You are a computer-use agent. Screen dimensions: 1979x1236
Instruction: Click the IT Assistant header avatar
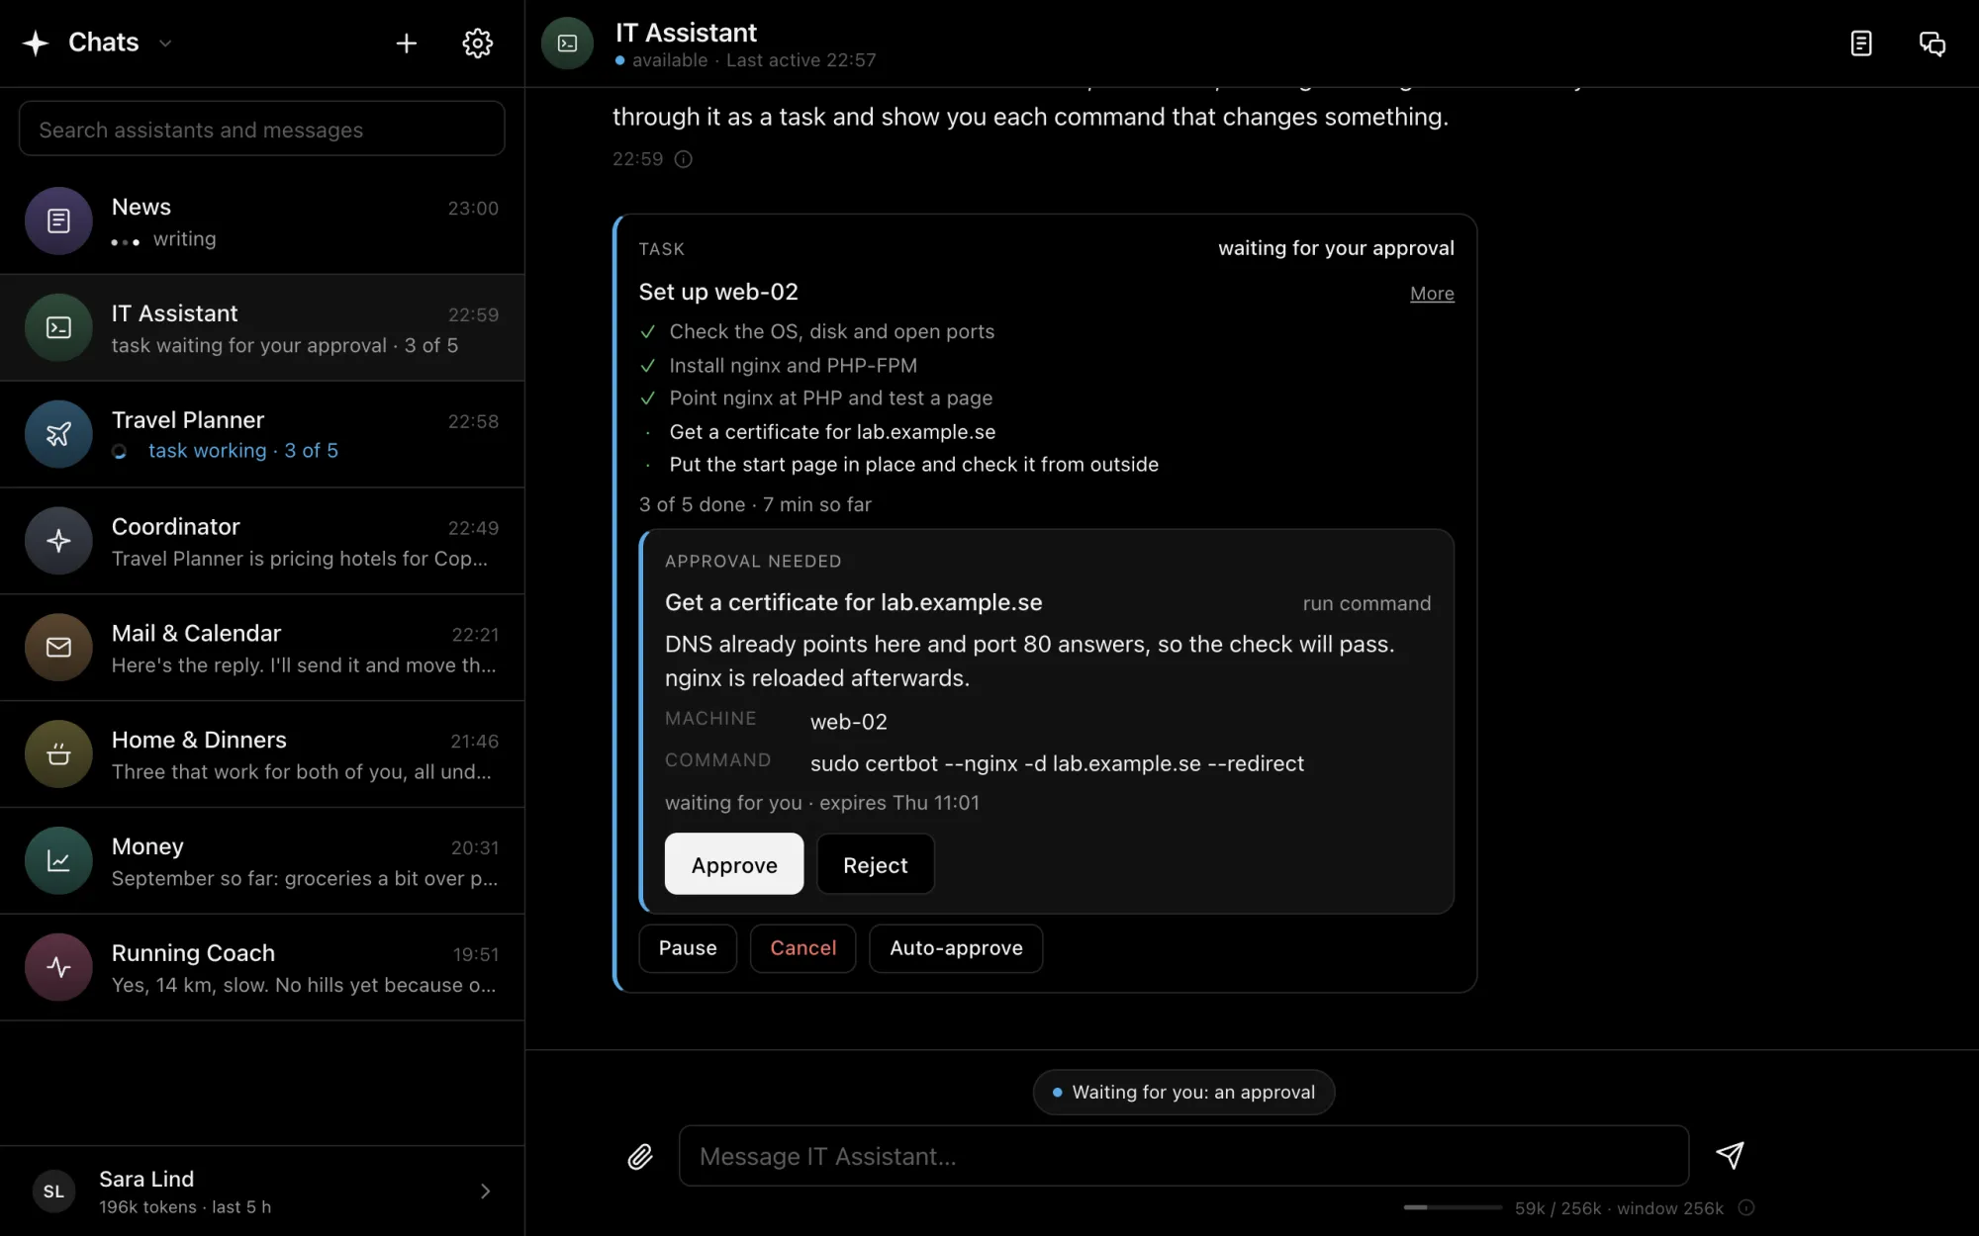[x=567, y=44]
